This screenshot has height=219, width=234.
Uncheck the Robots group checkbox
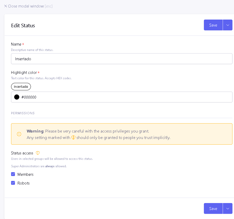click(x=13, y=183)
